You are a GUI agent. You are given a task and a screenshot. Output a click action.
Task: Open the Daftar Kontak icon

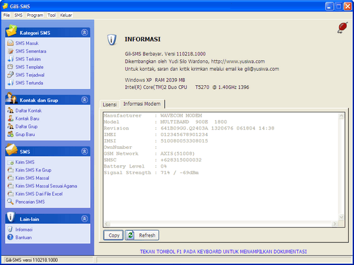coord(10,110)
